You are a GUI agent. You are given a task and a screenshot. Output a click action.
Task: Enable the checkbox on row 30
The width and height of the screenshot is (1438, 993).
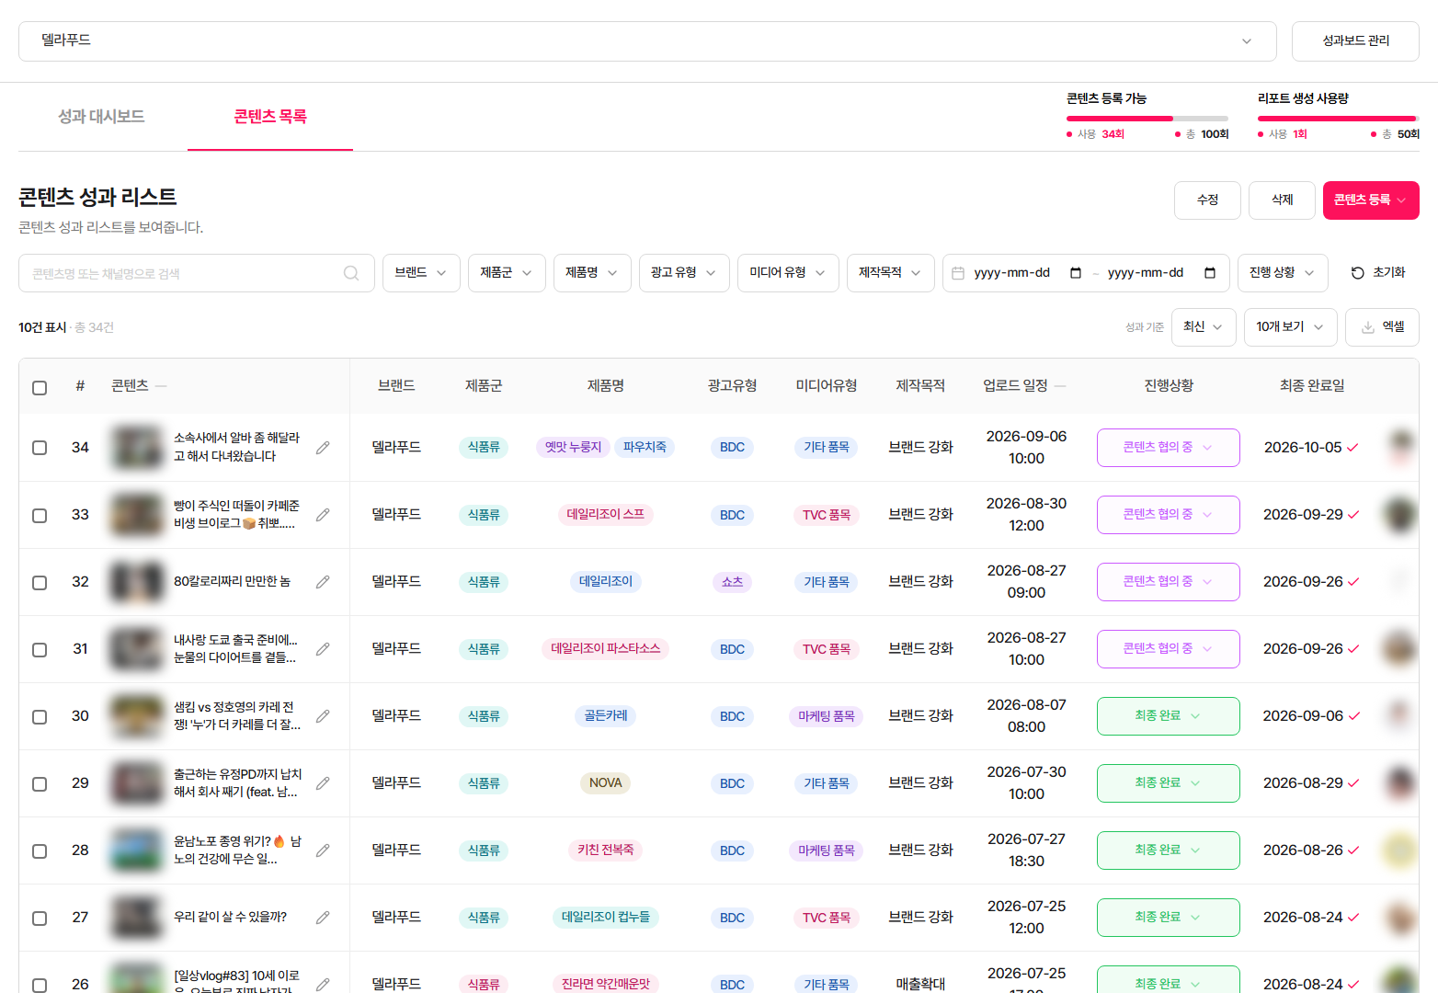[40, 716]
